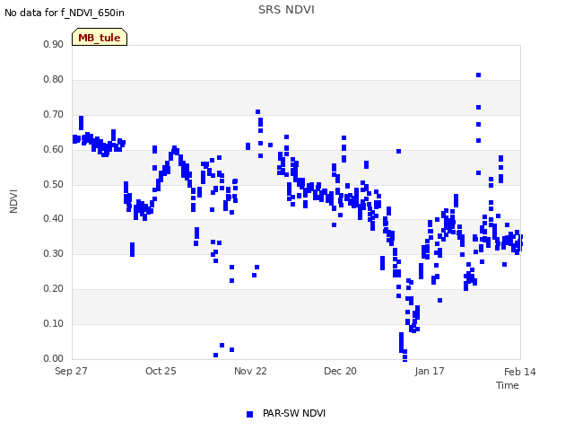The width and height of the screenshot is (574, 431).
Task: Click the Jan 17 x-axis tick label
Action: 430,371
